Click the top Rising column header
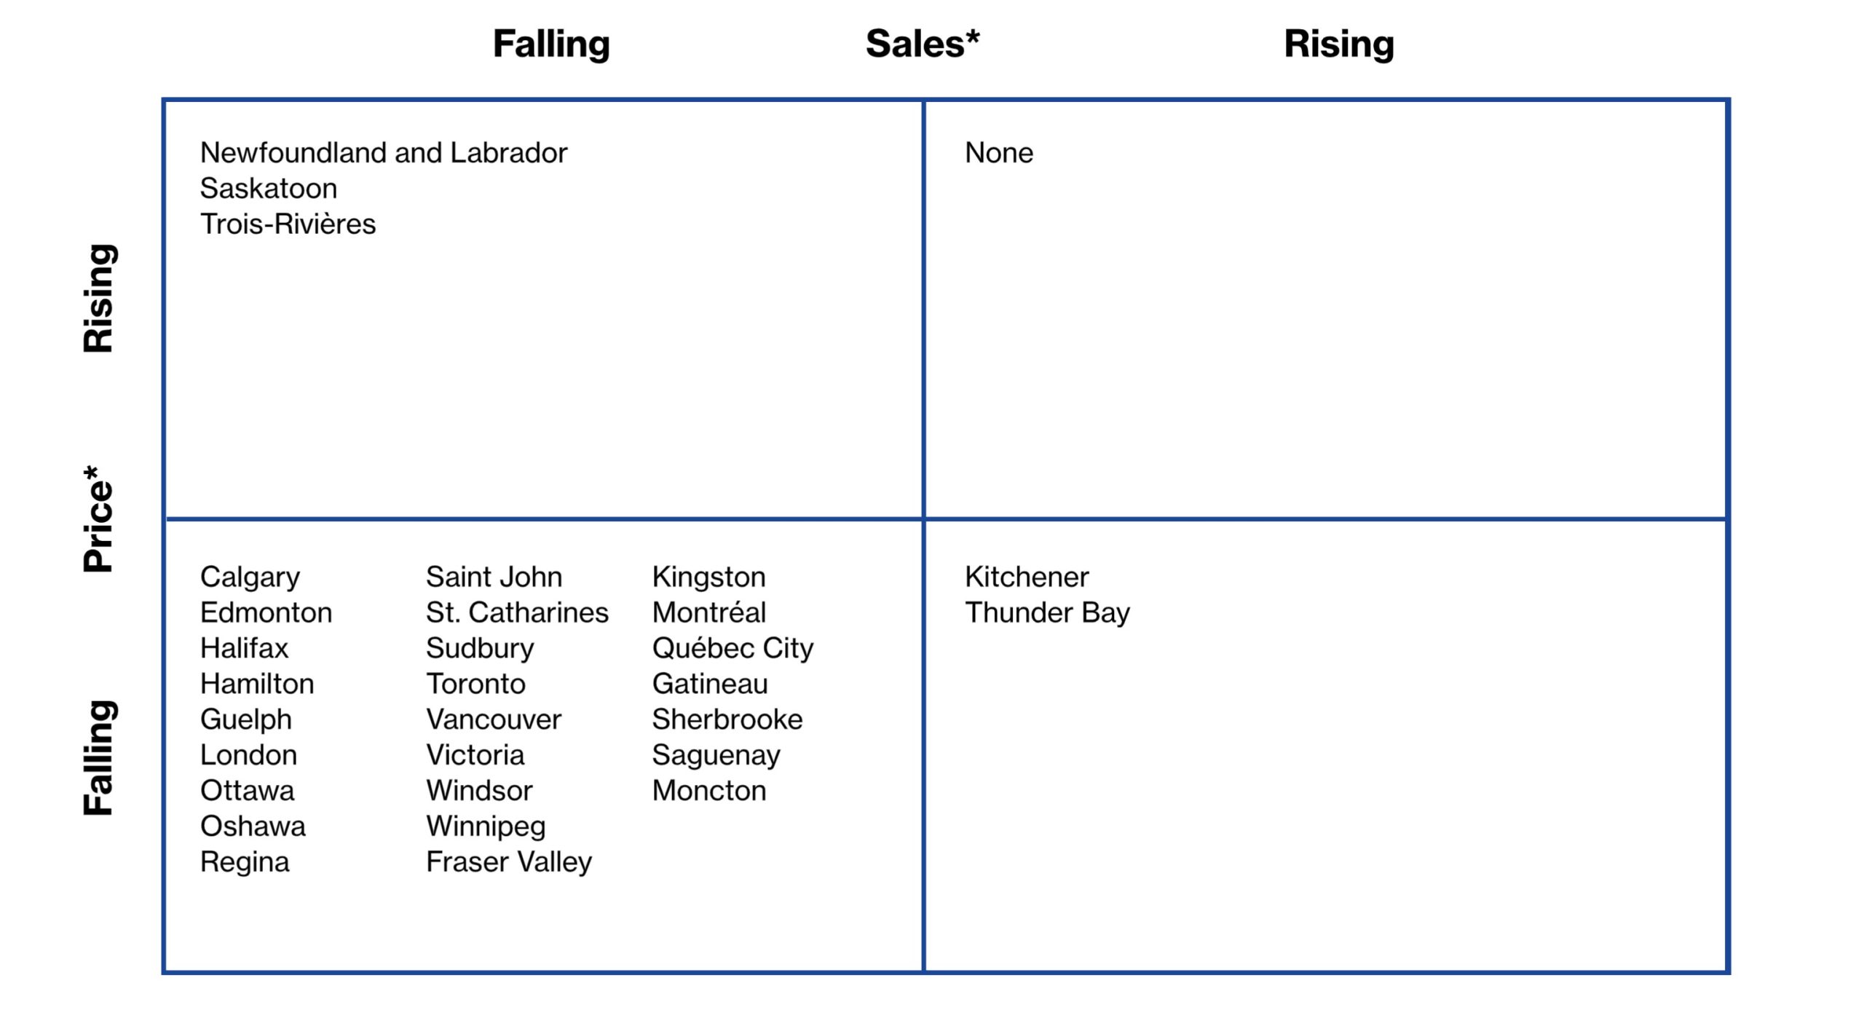The image size is (1864, 1026). (x=1338, y=44)
